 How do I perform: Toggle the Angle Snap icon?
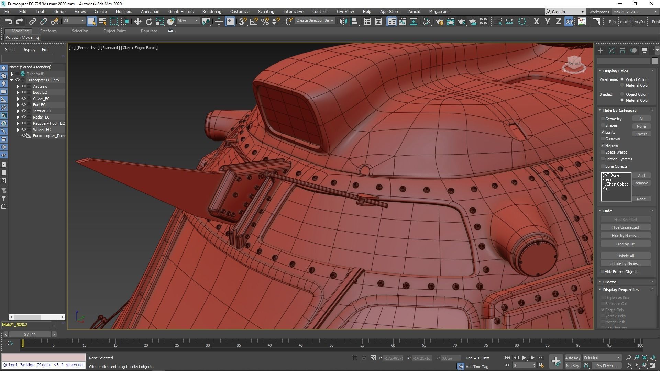click(254, 21)
